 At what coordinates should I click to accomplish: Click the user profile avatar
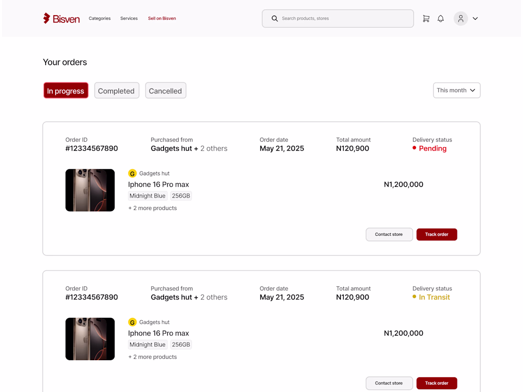tap(461, 19)
